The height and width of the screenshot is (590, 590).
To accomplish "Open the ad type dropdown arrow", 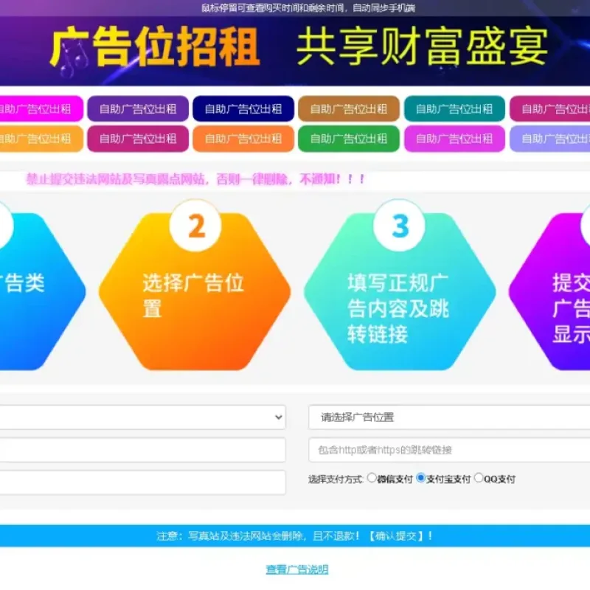I will (279, 417).
